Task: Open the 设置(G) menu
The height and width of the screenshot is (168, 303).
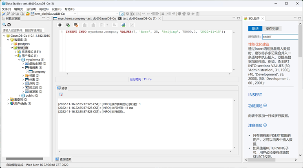Action: (56, 9)
